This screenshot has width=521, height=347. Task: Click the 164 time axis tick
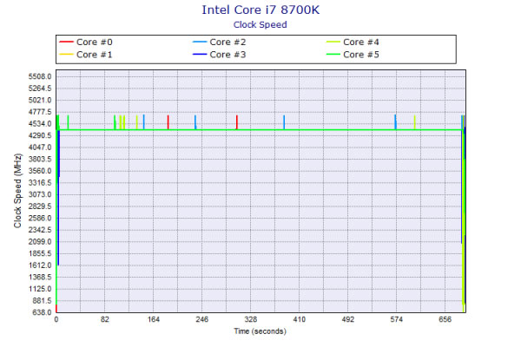pyautogui.click(x=154, y=319)
